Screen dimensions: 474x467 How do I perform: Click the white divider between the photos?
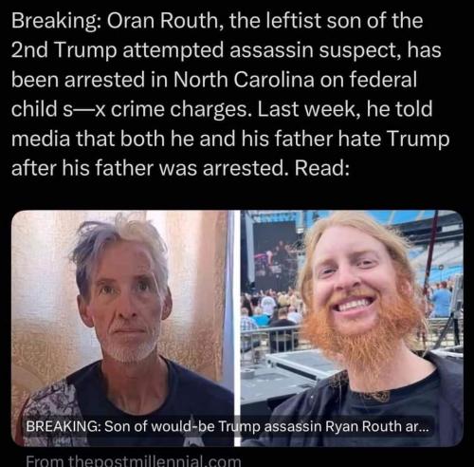pos(238,328)
